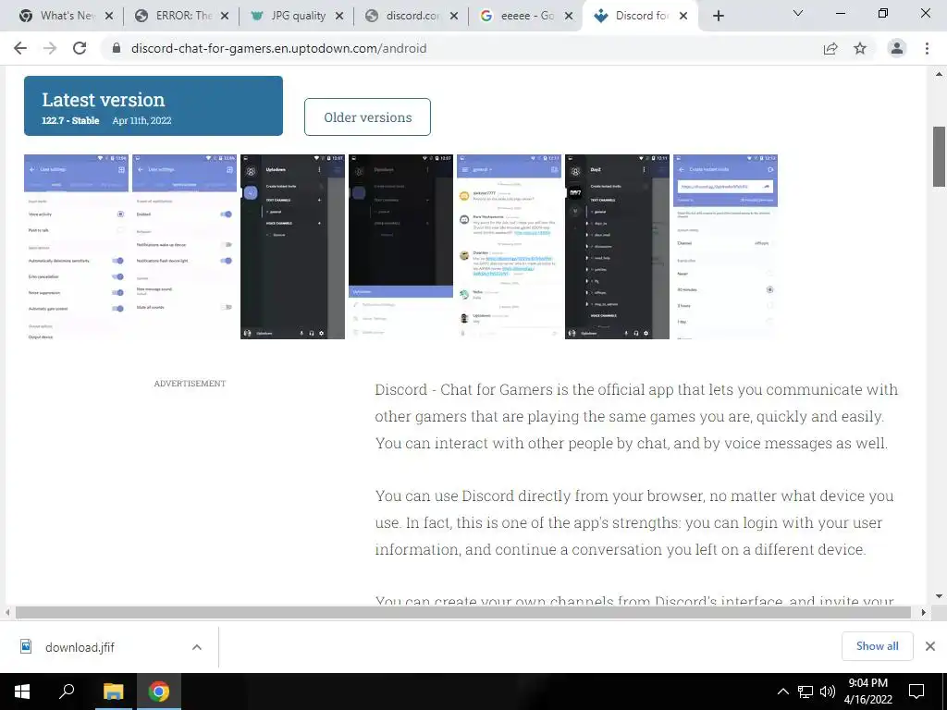
Task: Click the browser forward arrow
Action: pyautogui.click(x=50, y=48)
